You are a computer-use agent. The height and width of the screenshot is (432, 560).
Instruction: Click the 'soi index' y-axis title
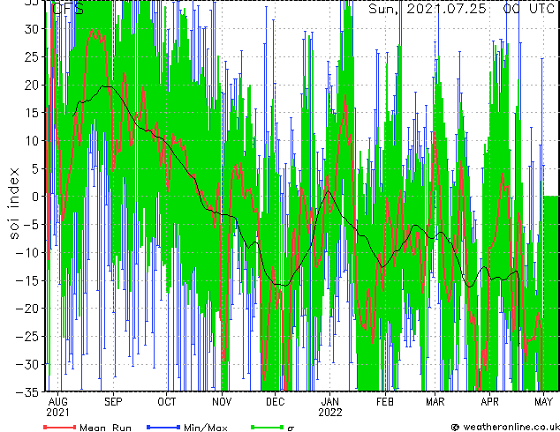tap(13, 204)
